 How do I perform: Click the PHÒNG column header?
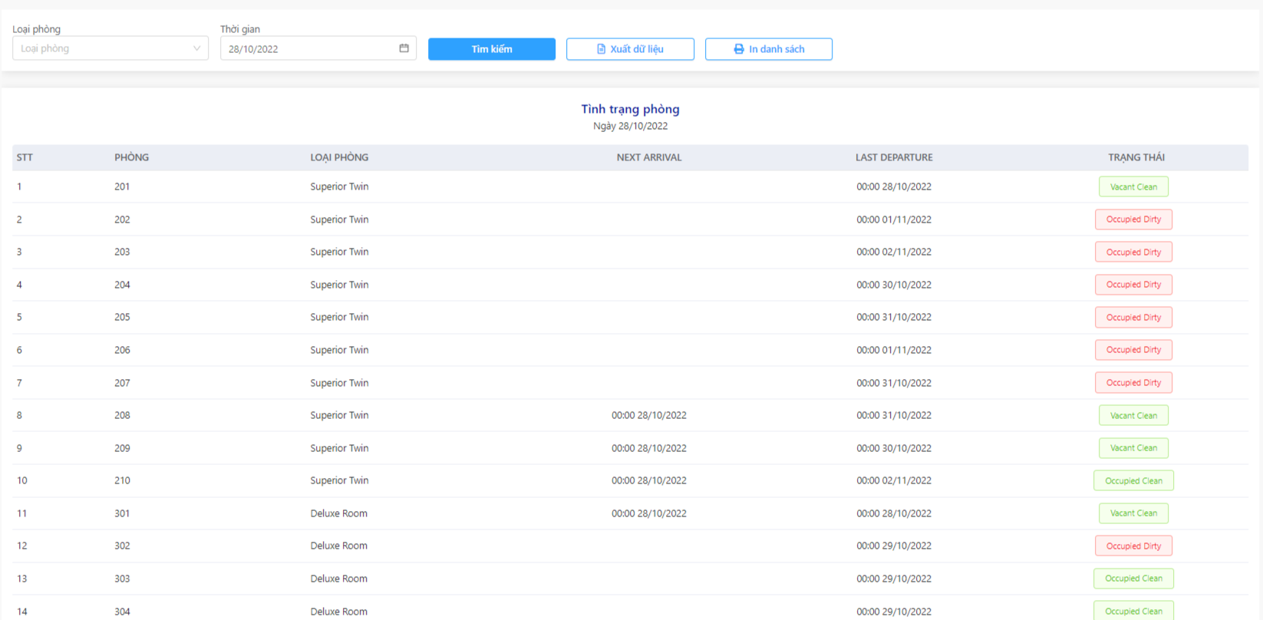point(132,157)
